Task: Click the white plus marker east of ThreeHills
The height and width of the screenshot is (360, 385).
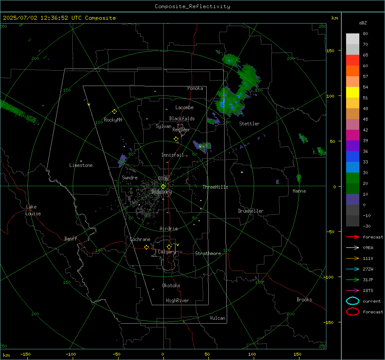Action: pos(242,172)
